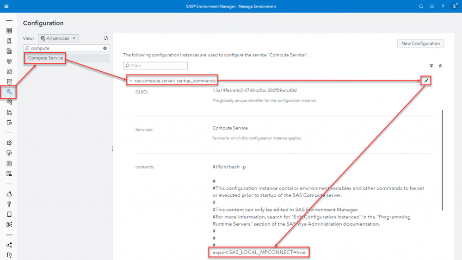Screen dimensions: 462x260
Task: Open the help question mark icon
Action: tap(443, 6)
